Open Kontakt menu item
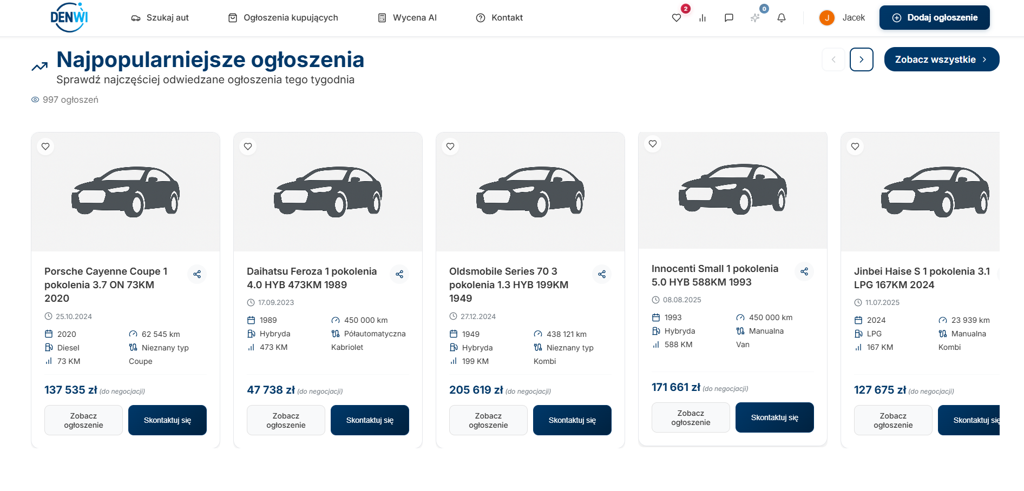1024x491 pixels. (500, 18)
